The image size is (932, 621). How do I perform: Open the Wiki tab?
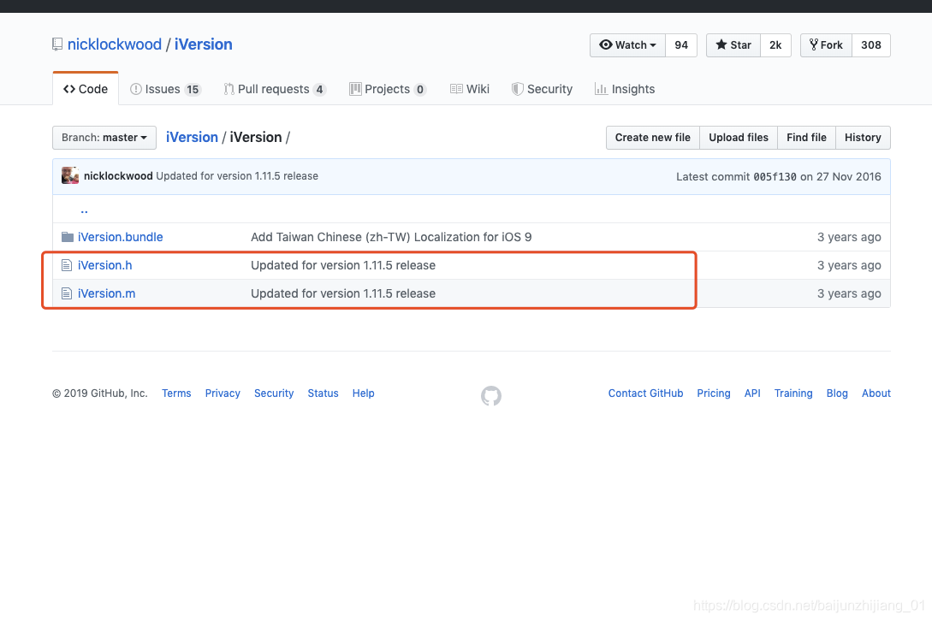470,89
